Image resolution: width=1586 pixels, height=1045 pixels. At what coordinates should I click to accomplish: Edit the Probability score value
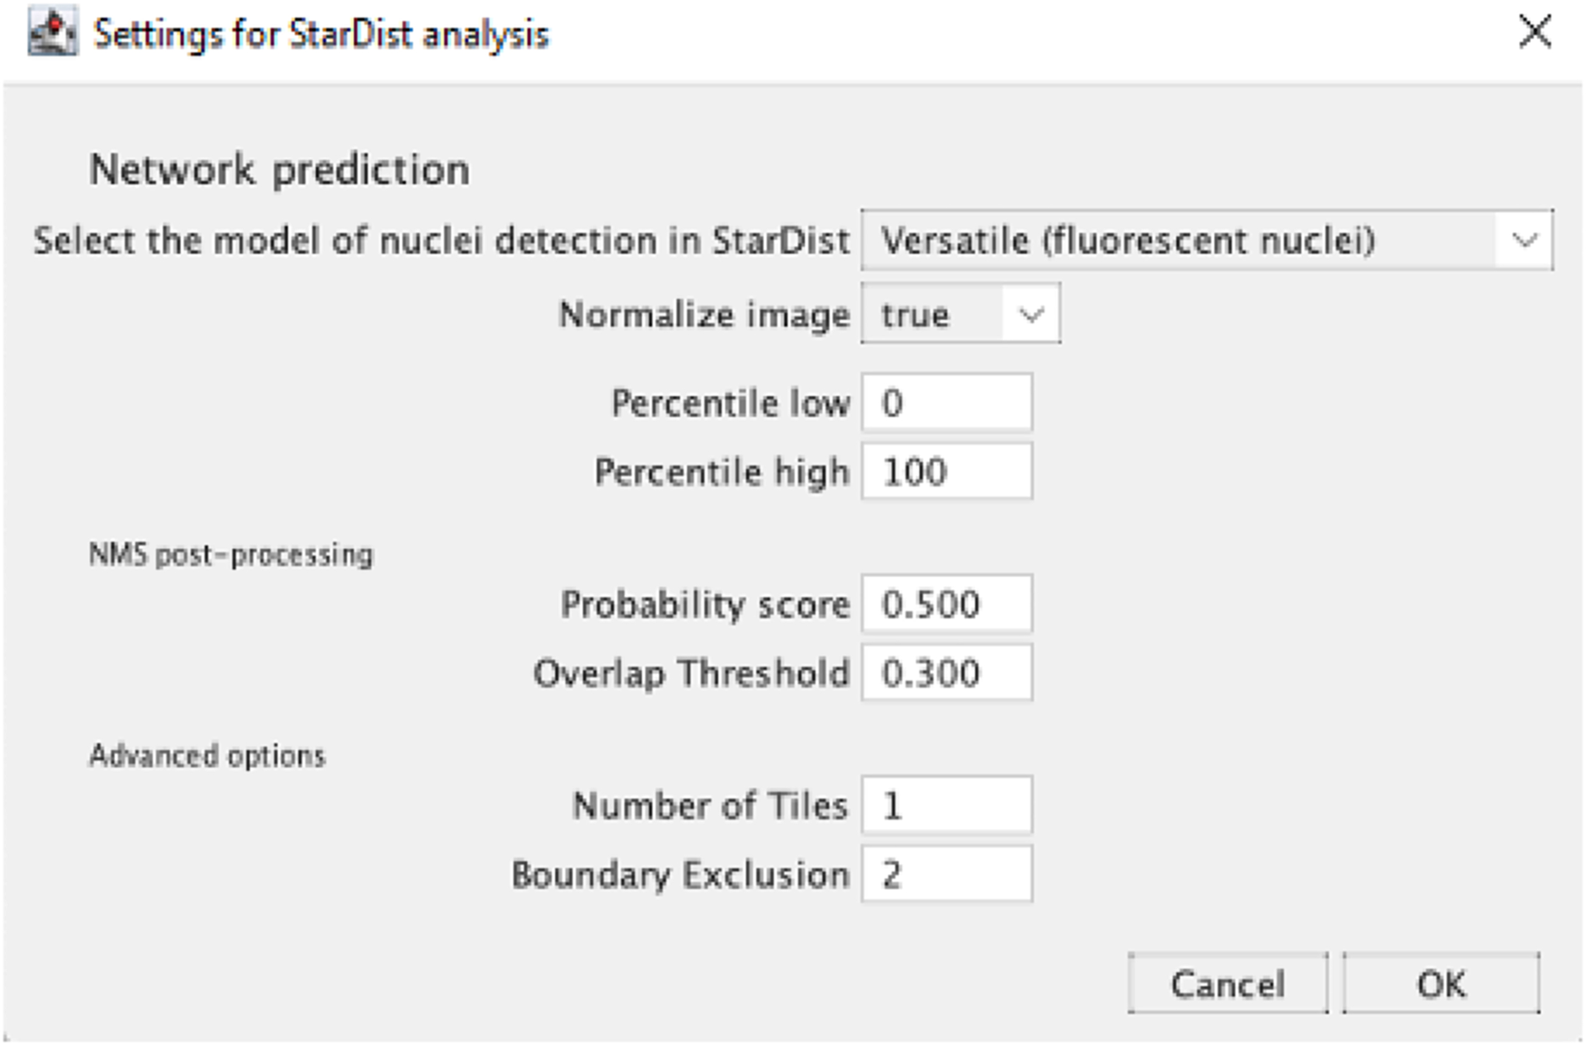click(x=946, y=605)
